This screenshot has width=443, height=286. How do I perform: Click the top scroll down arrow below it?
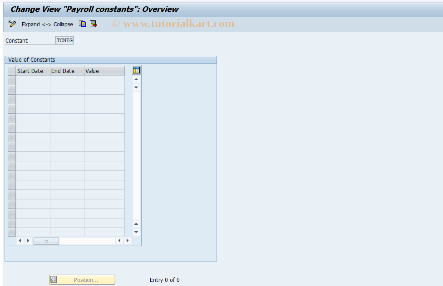point(136,87)
